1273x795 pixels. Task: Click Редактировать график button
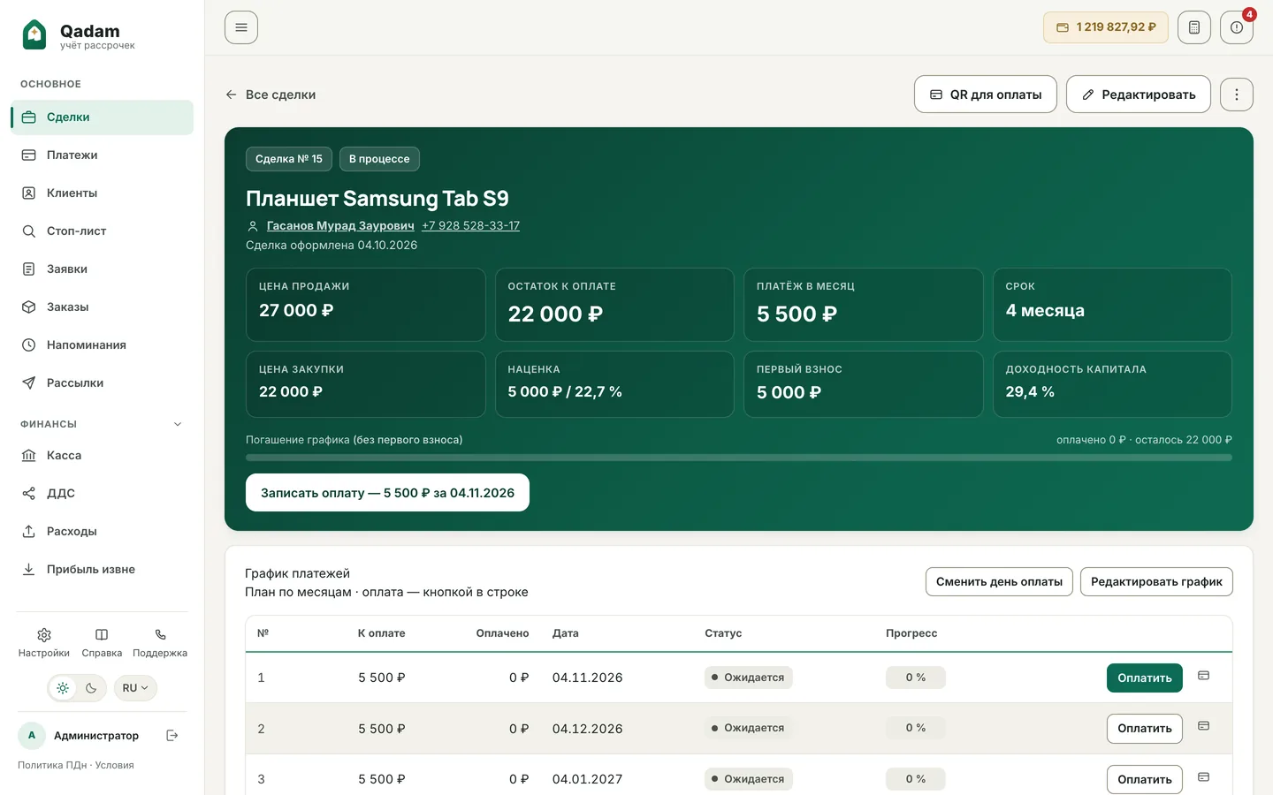[1156, 582]
